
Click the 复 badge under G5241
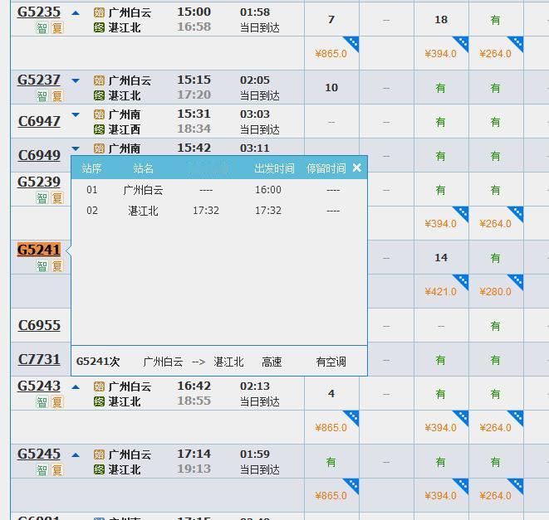click(57, 266)
